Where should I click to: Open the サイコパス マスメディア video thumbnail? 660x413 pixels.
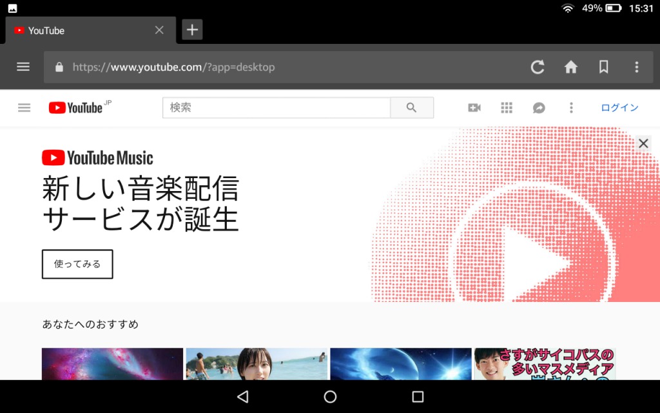click(x=545, y=364)
